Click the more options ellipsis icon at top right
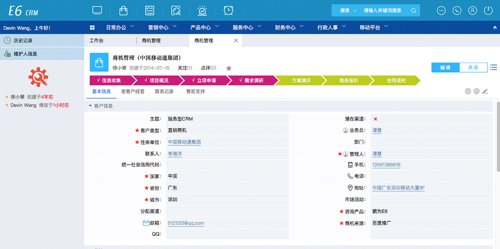 [x=441, y=10]
